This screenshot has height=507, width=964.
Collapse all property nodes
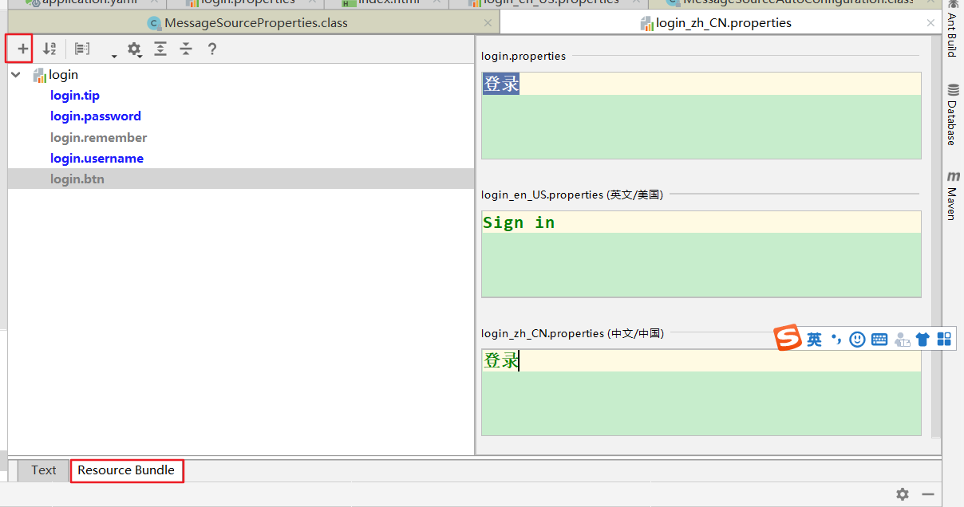coord(186,49)
